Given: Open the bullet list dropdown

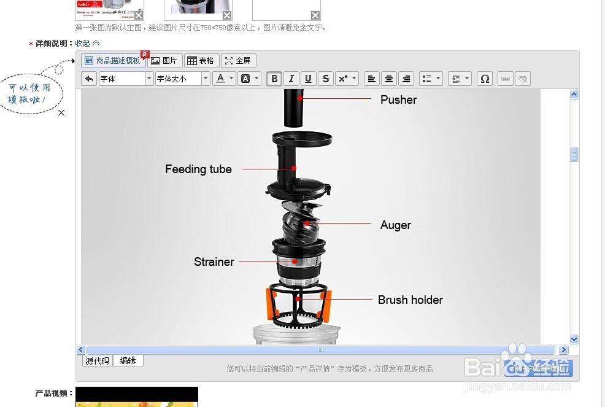Looking at the screenshot, I should click(x=431, y=79).
